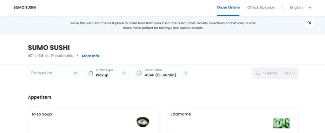
Task: Open the Order Time ASAP dropdown
Action: point(186,73)
